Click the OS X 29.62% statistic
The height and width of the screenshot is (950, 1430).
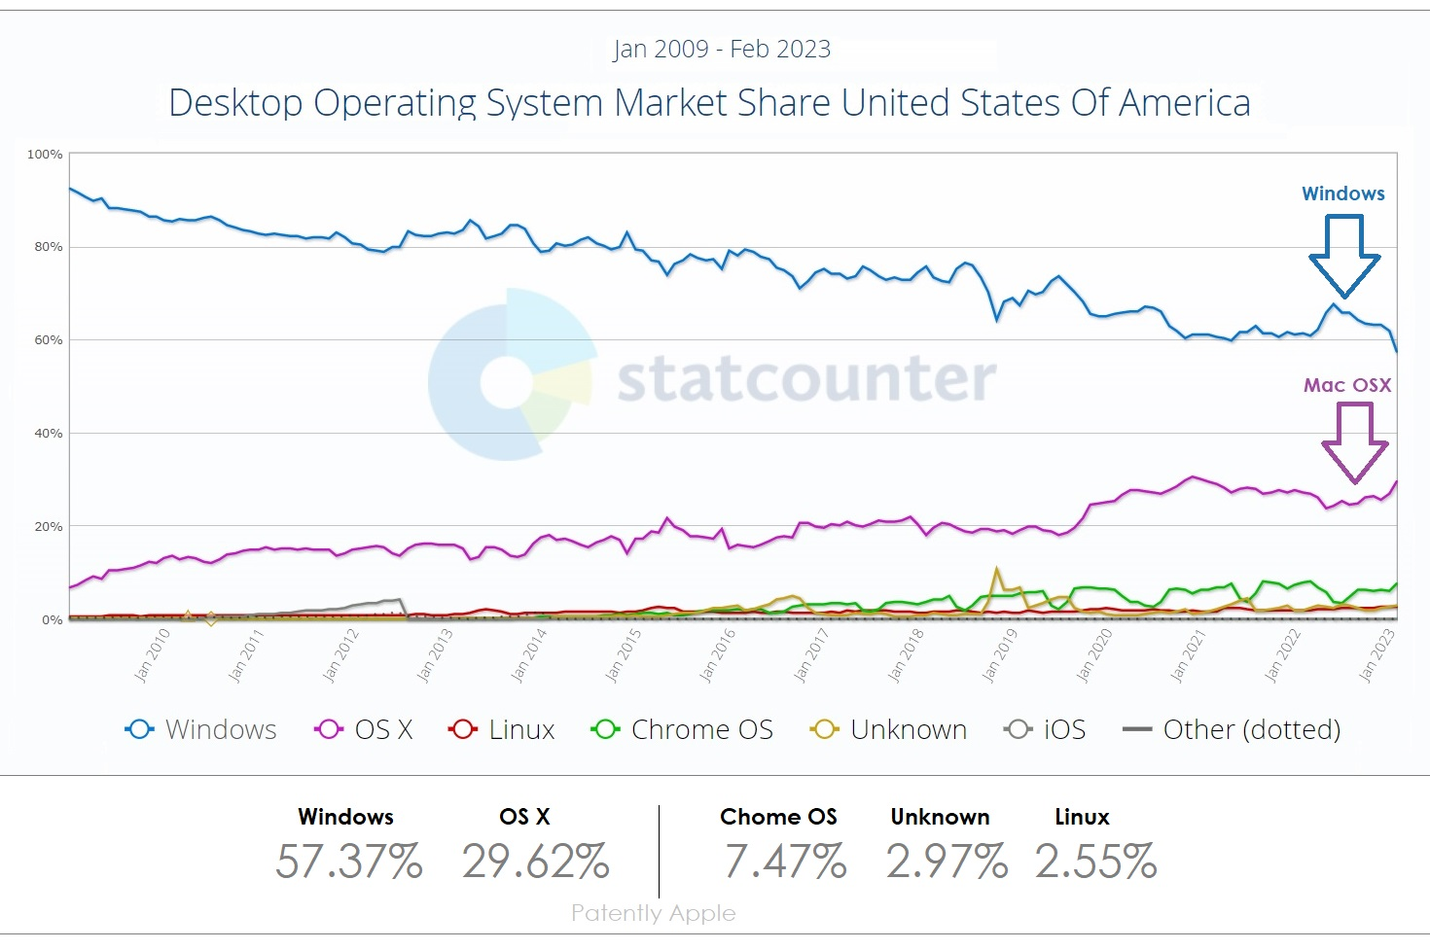point(535,862)
